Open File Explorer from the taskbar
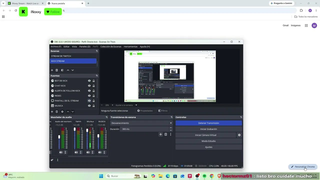320x180 pixels. click(160, 176)
